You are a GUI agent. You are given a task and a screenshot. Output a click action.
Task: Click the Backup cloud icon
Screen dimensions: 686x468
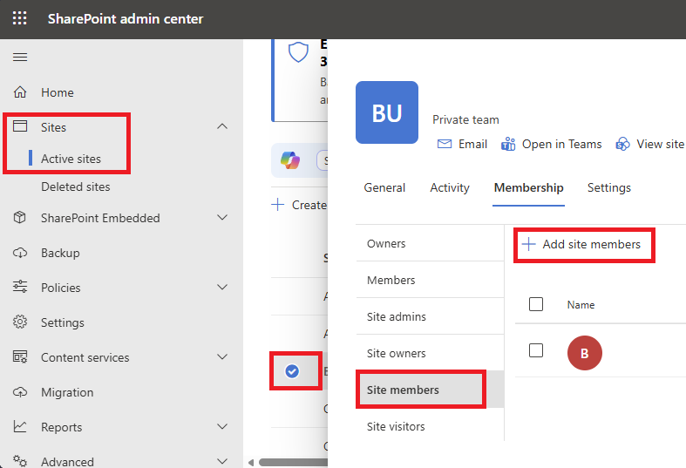(x=20, y=253)
